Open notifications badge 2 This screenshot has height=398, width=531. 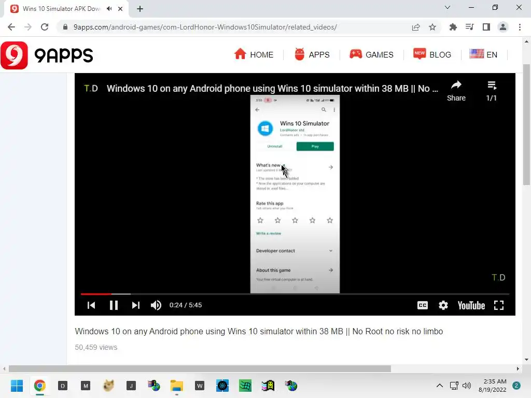516,386
